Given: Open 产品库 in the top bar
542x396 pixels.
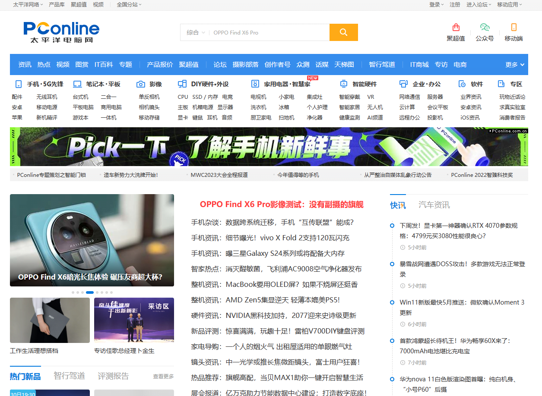Looking at the screenshot, I should pyautogui.click(x=57, y=4).
